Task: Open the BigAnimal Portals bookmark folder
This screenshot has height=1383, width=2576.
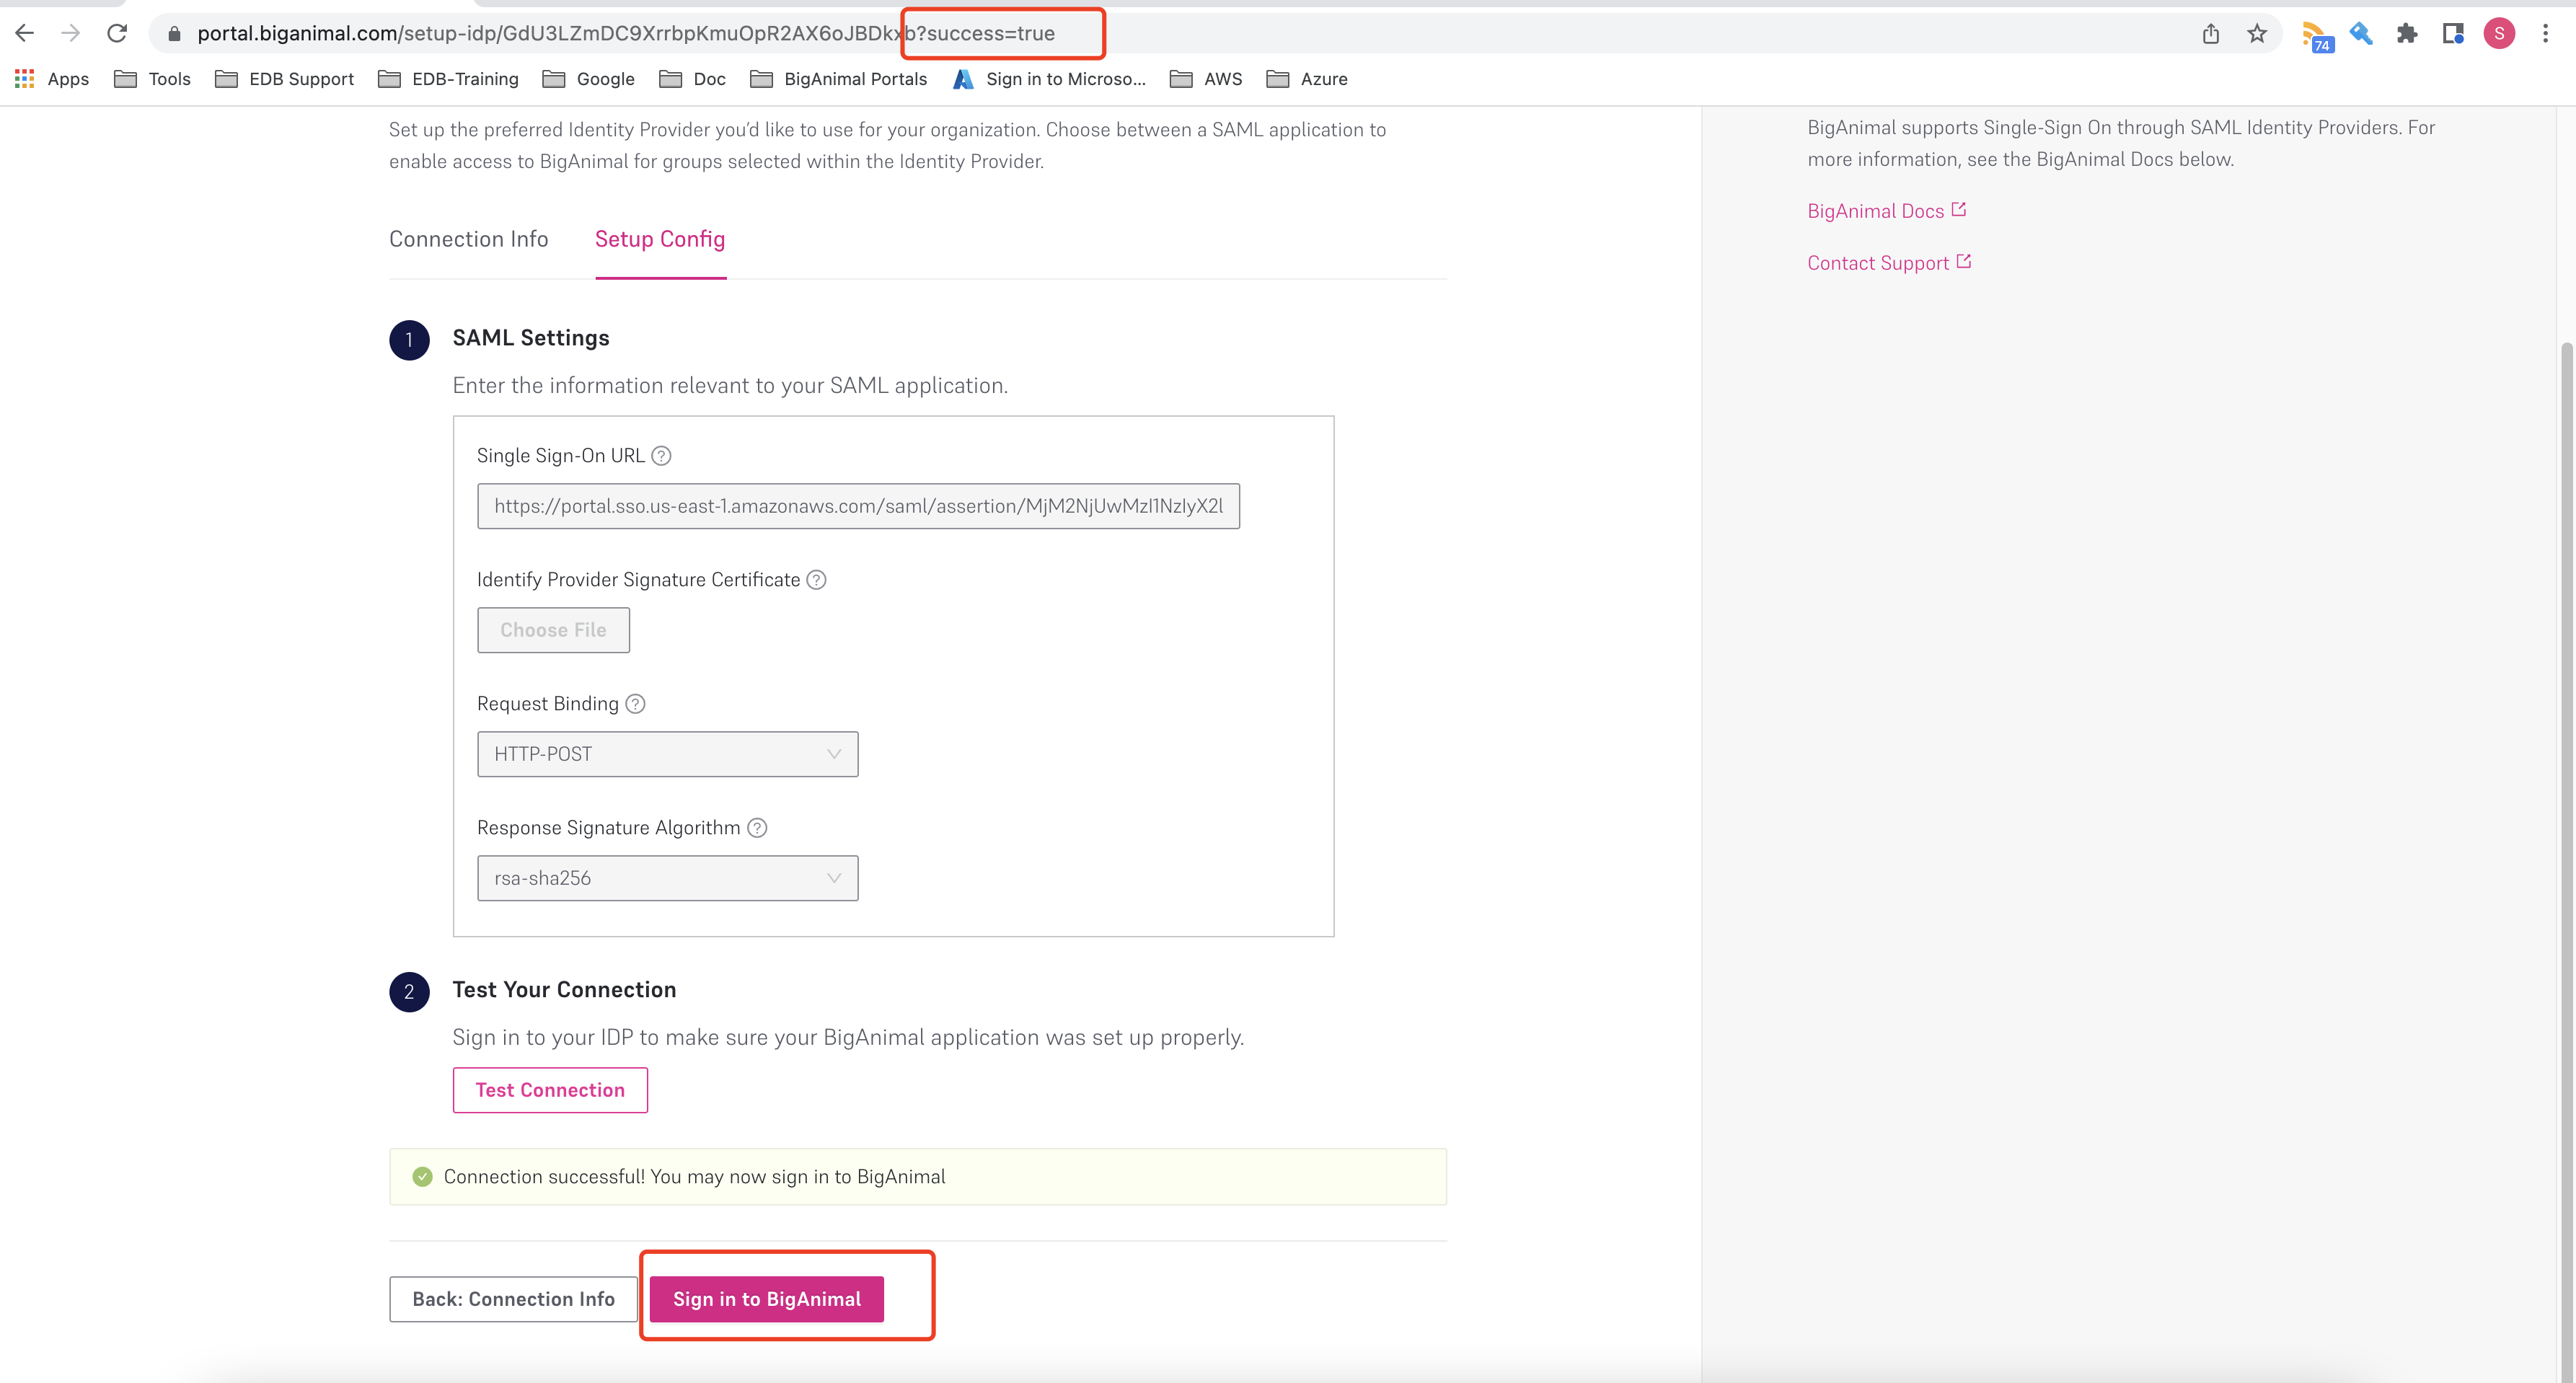Action: coord(838,79)
